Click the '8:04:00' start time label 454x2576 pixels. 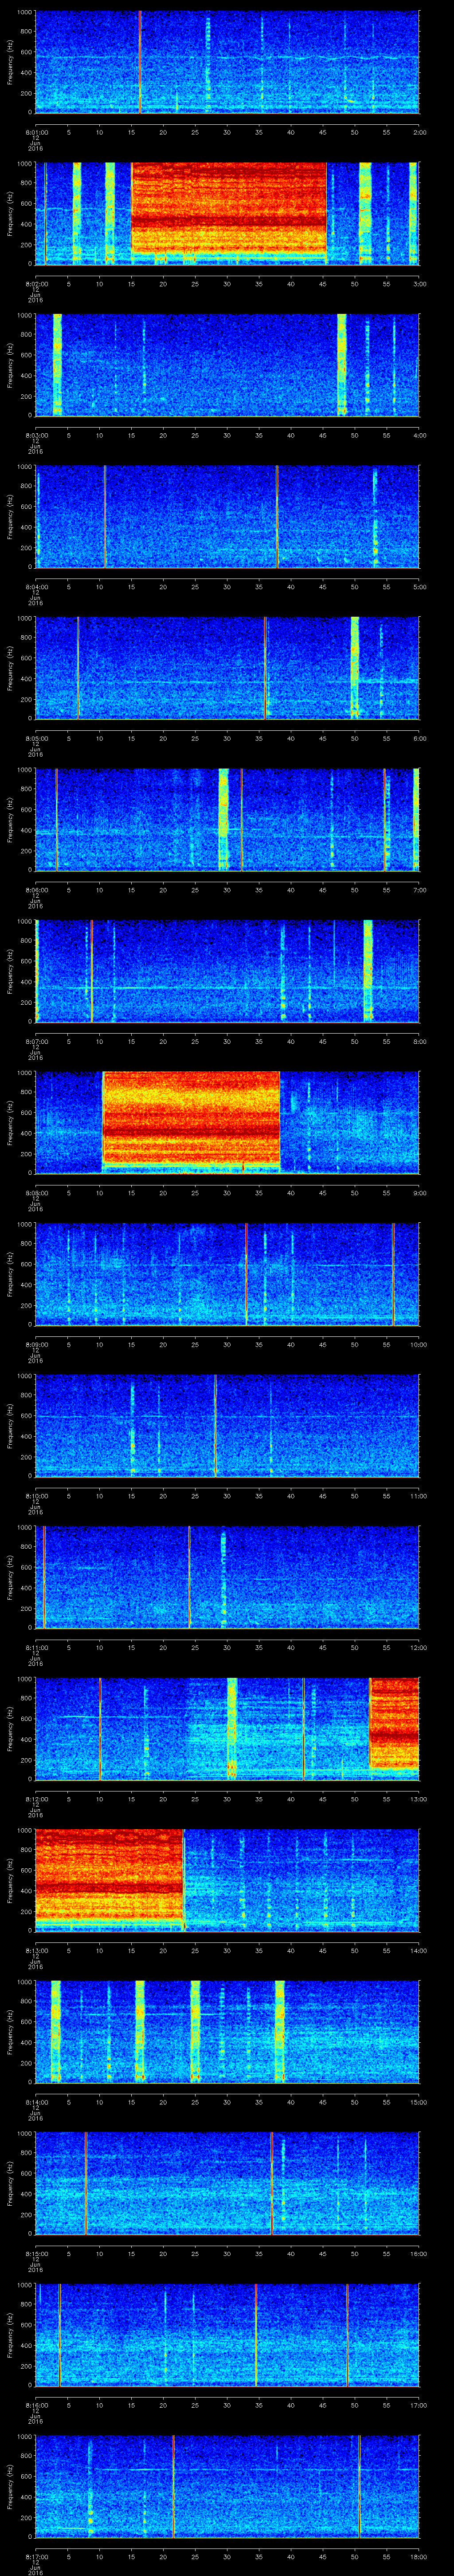(36, 587)
